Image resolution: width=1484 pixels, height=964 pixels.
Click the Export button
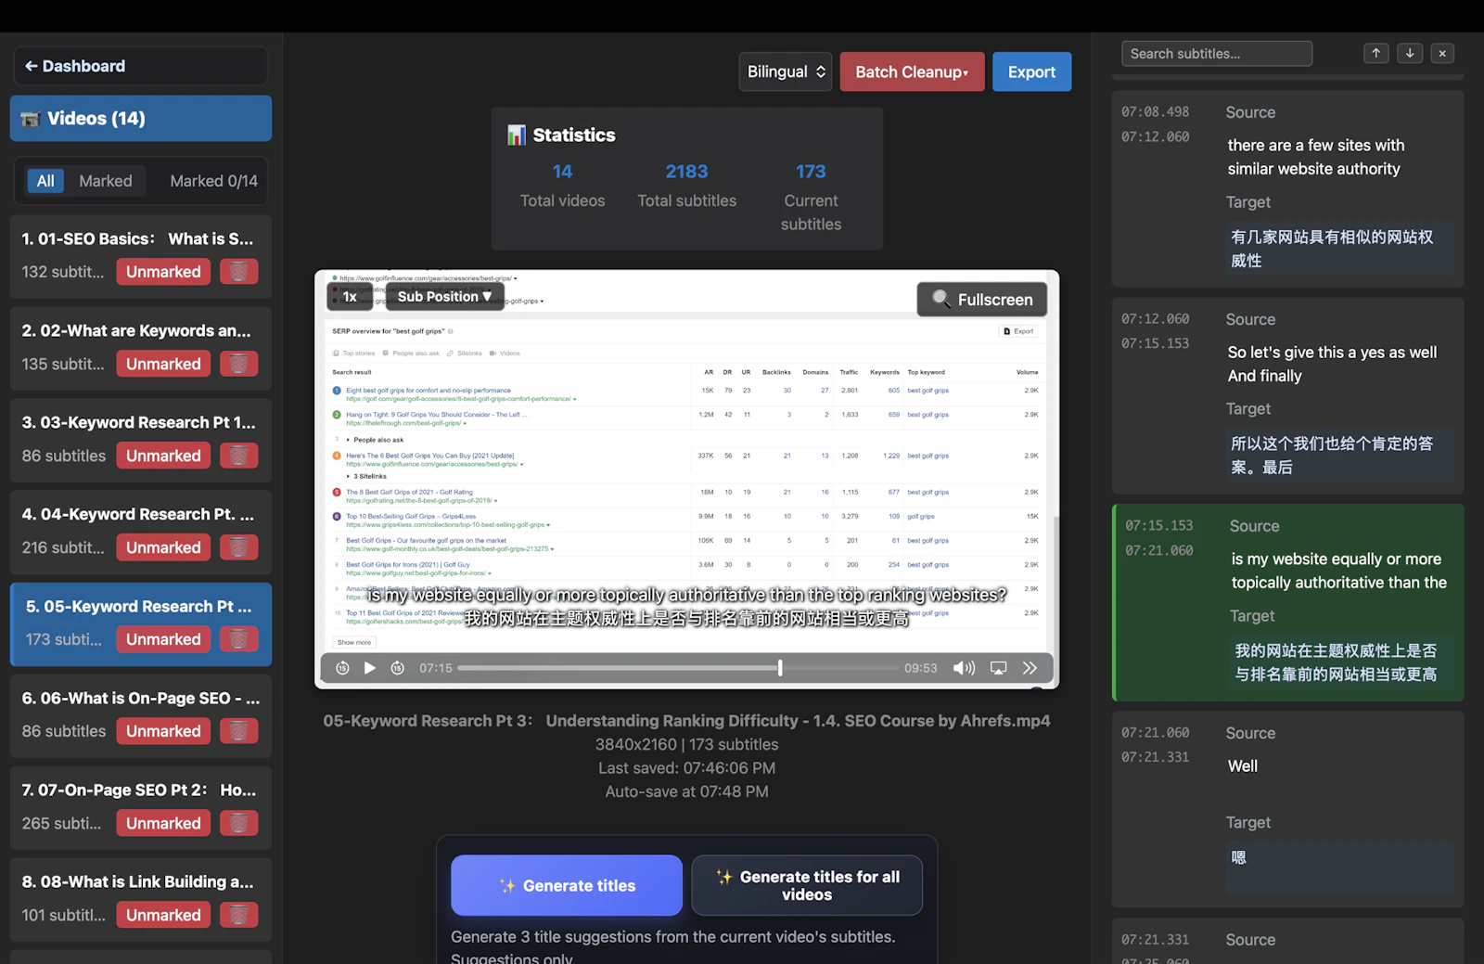click(x=1031, y=71)
